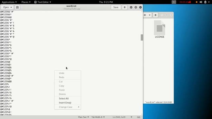Click the volume speaker icon
212x119 pixels.
pos(201,2)
